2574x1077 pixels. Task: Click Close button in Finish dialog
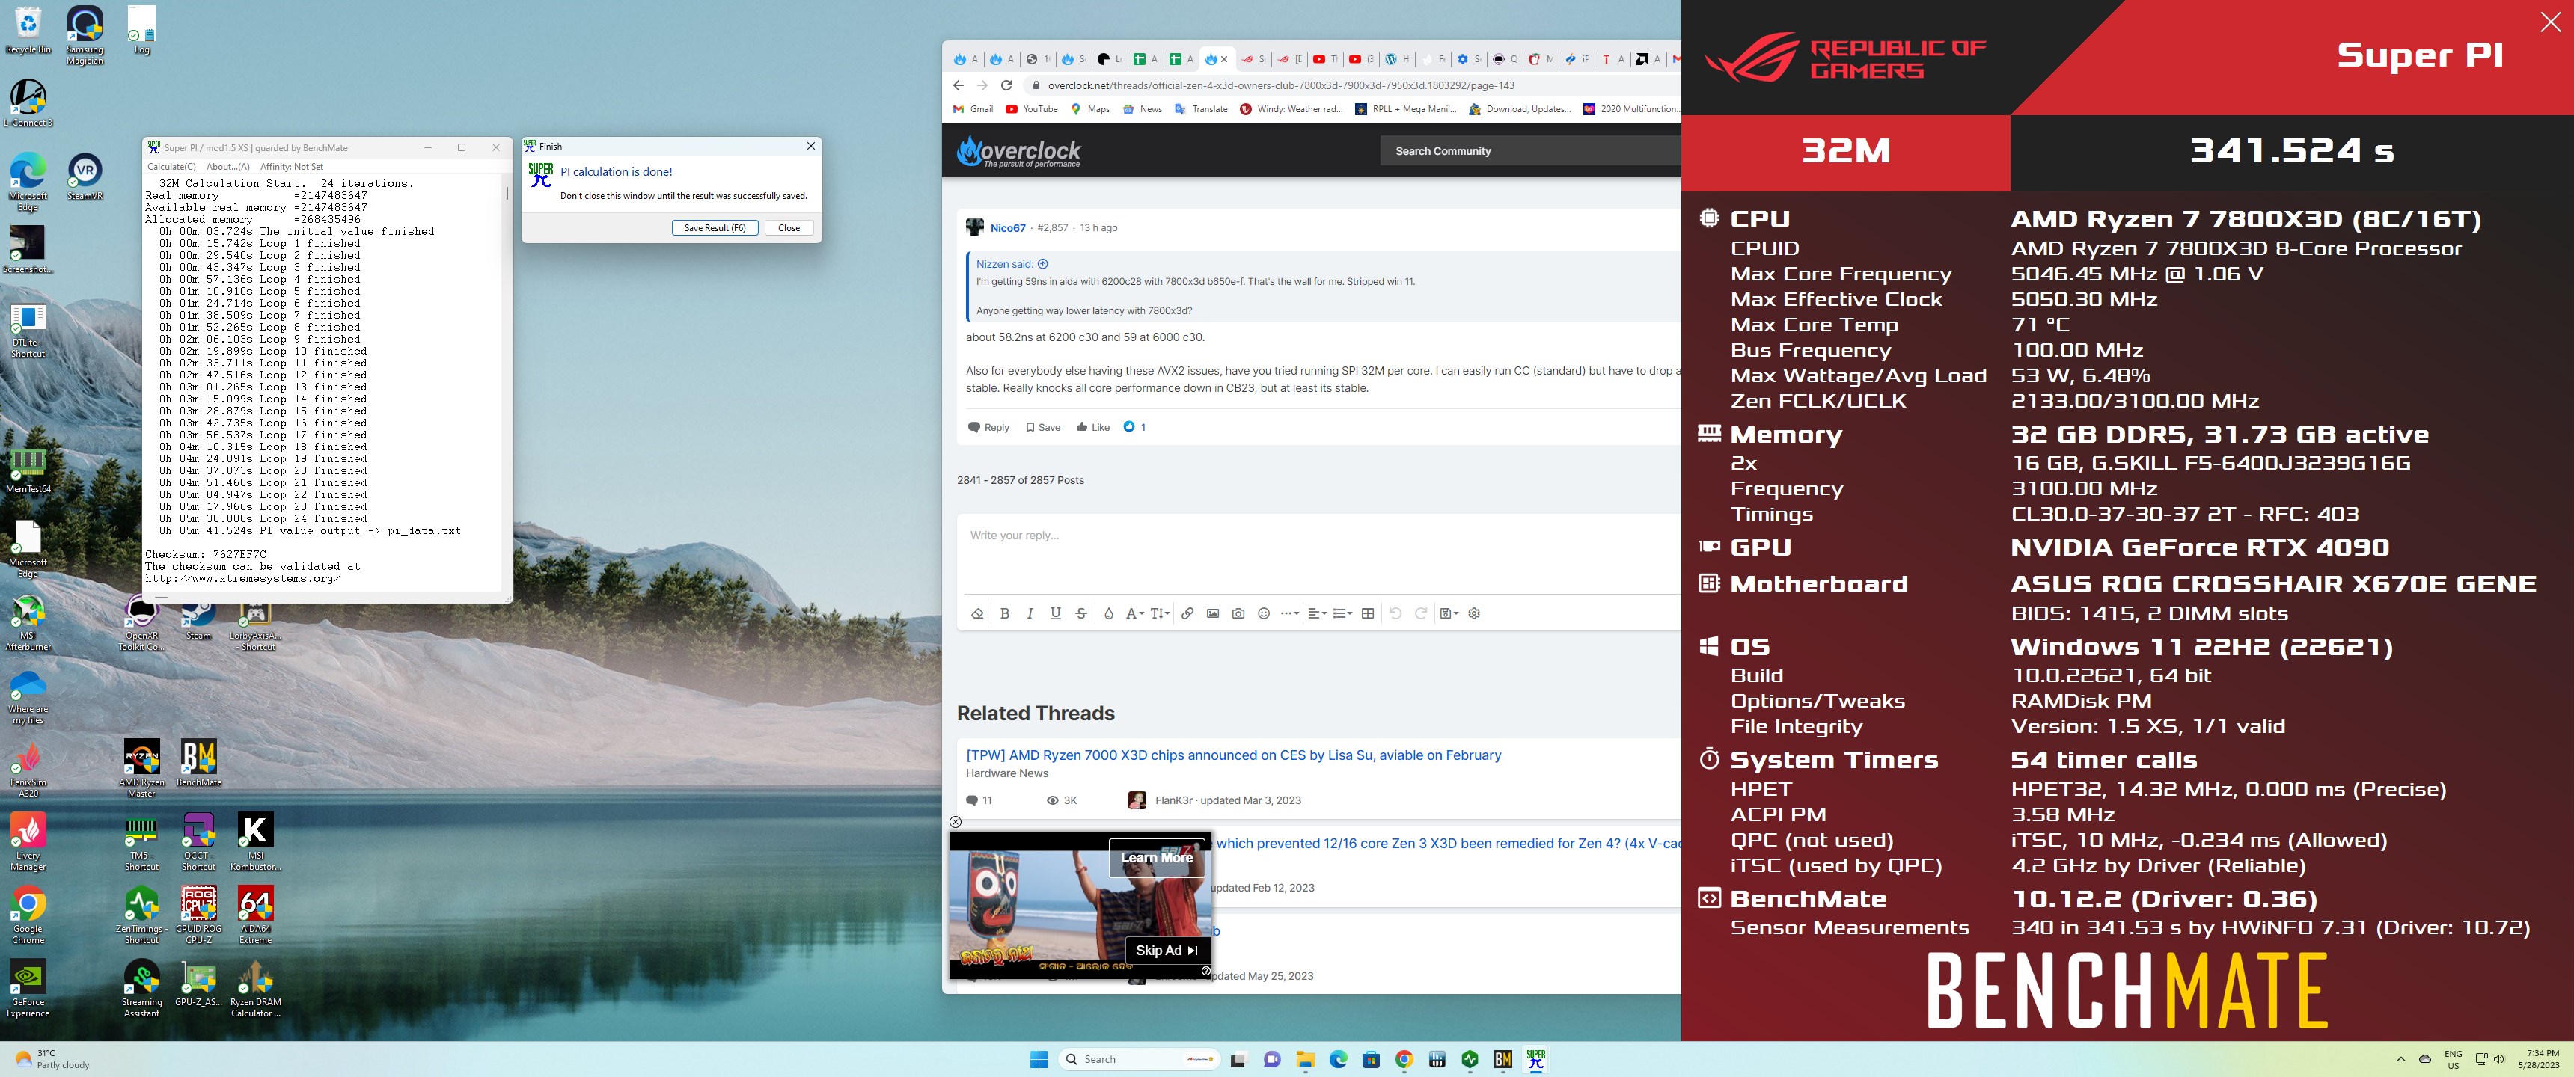789,228
